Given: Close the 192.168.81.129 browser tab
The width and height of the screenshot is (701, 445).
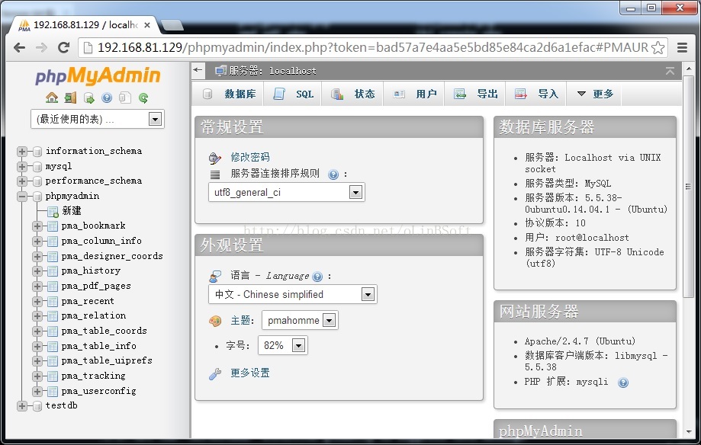Looking at the screenshot, I should click(x=147, y=25).
